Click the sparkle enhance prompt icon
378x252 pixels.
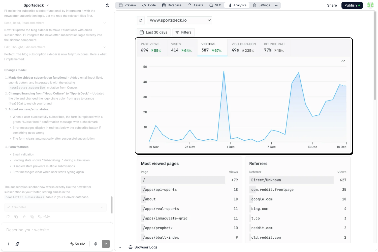pos(17,244)
